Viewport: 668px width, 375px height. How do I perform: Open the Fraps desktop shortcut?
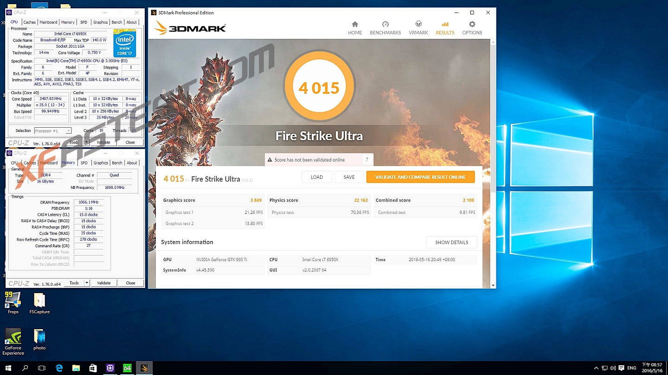point(13,301)
